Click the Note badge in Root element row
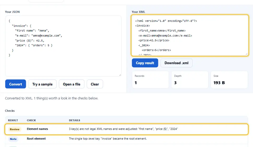Image resolution: width=253 pixels, height=147 pixels. [13, 139]
